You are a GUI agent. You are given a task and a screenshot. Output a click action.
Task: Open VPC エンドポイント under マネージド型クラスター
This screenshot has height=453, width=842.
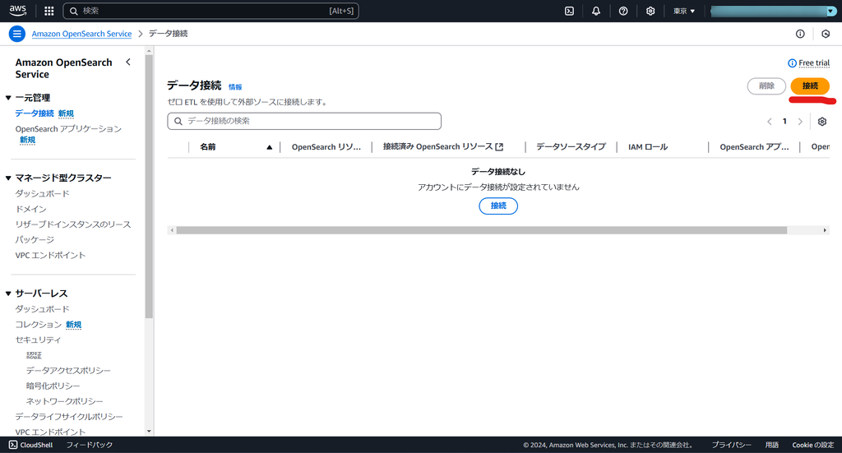pyautogui.click(x=50, y=255)
